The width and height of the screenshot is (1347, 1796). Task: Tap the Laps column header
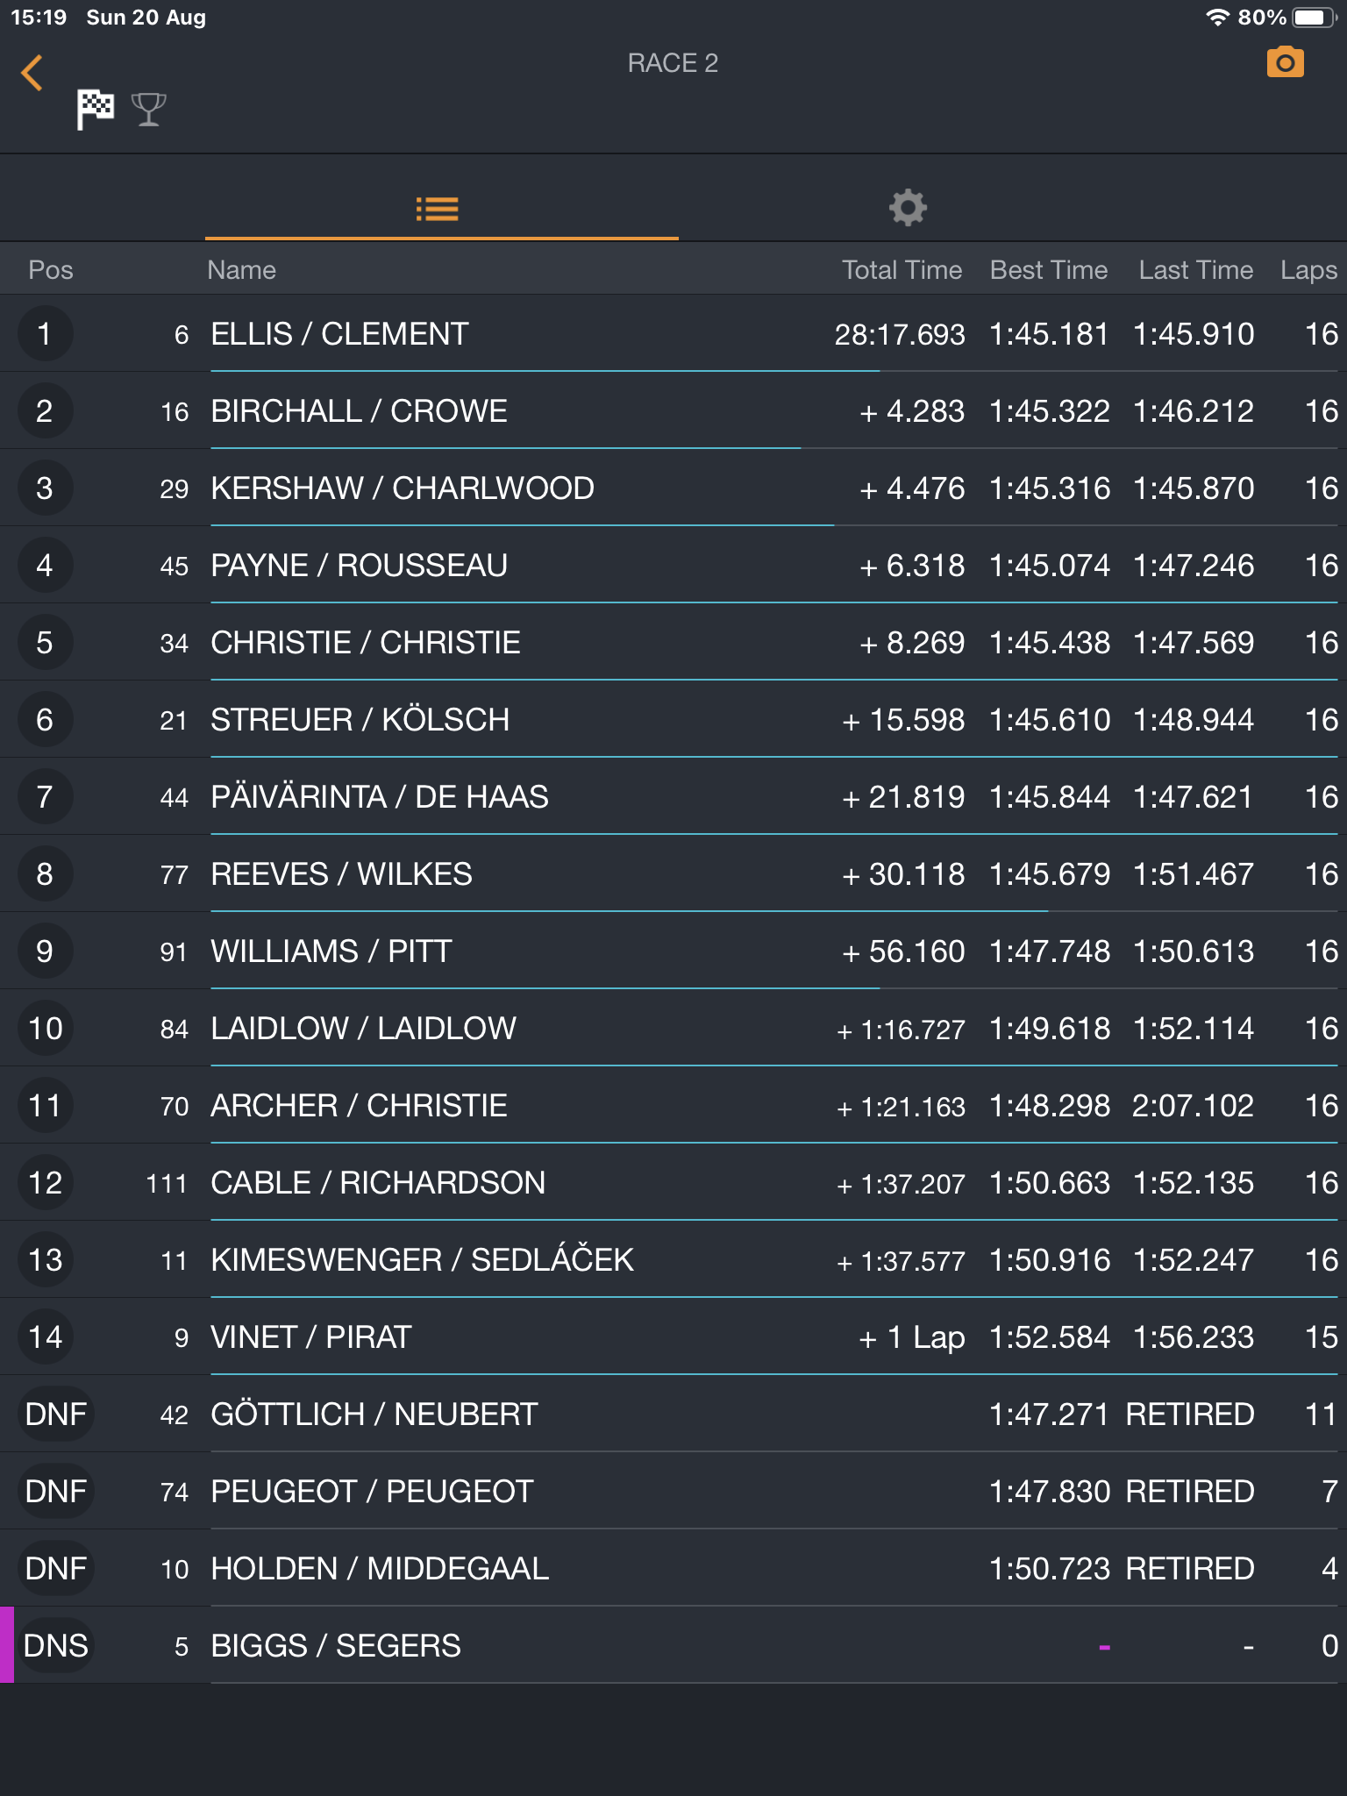[x=1308, y=270]
